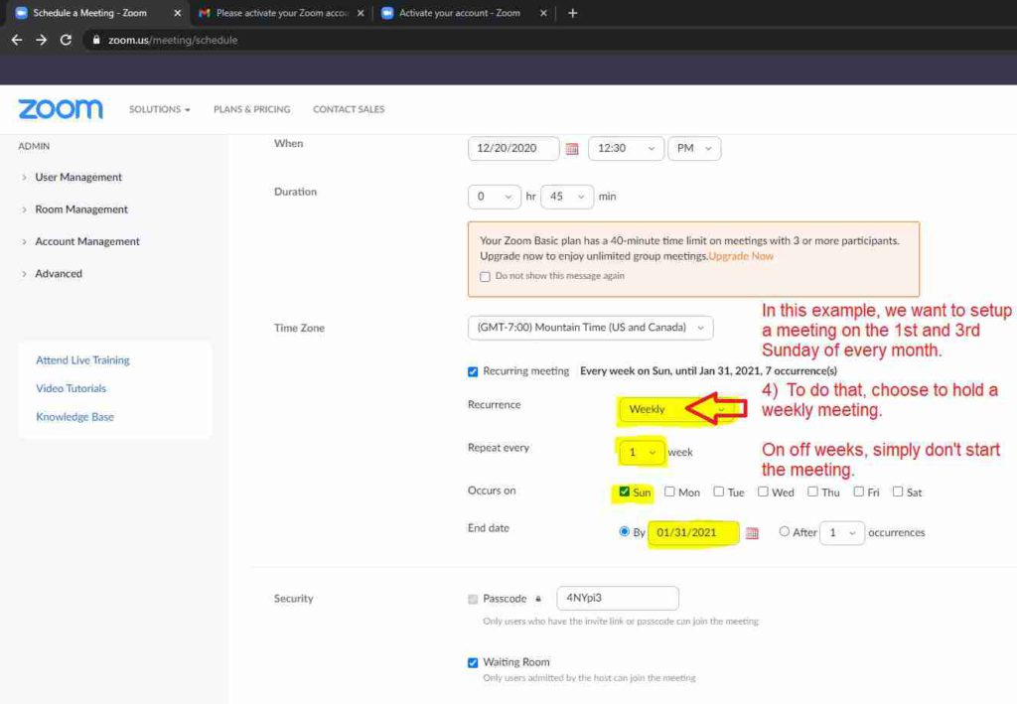Viewport: 1017px width, 704px height.
Task: Click the start date field 12/20/2020
Action: point(513,149)
